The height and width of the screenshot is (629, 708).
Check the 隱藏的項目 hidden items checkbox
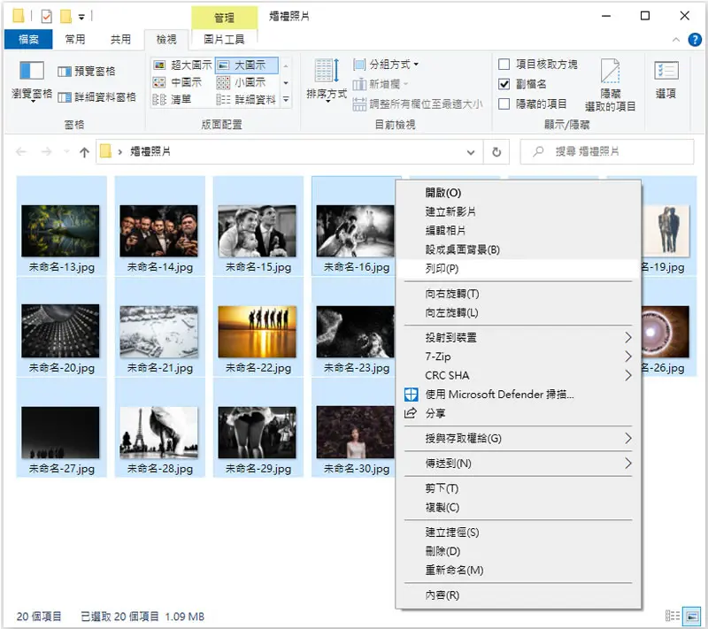504,104
